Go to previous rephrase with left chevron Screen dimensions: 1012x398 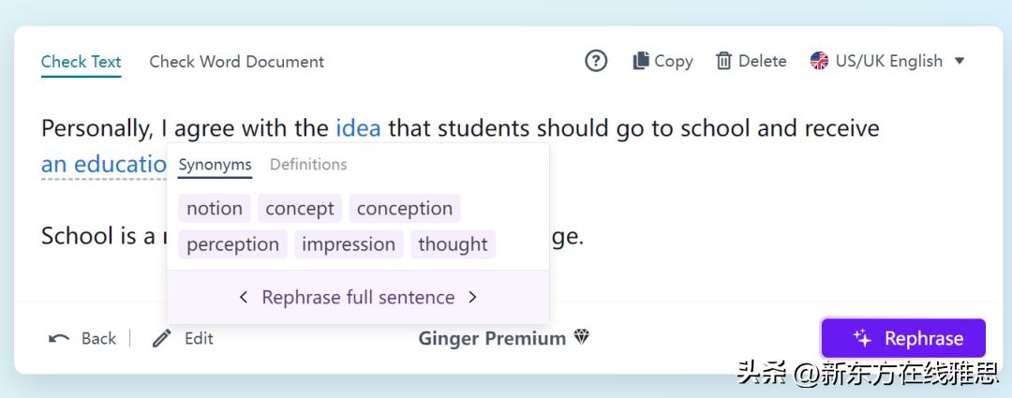pyautogui.click(x=244, y=297)
